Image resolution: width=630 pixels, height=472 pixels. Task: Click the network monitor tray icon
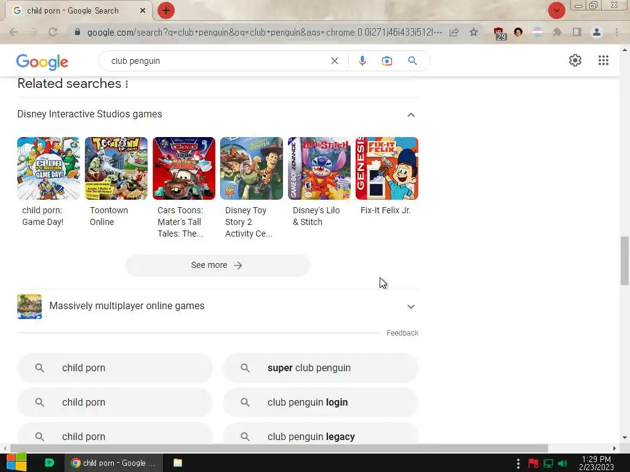[548, 463]
